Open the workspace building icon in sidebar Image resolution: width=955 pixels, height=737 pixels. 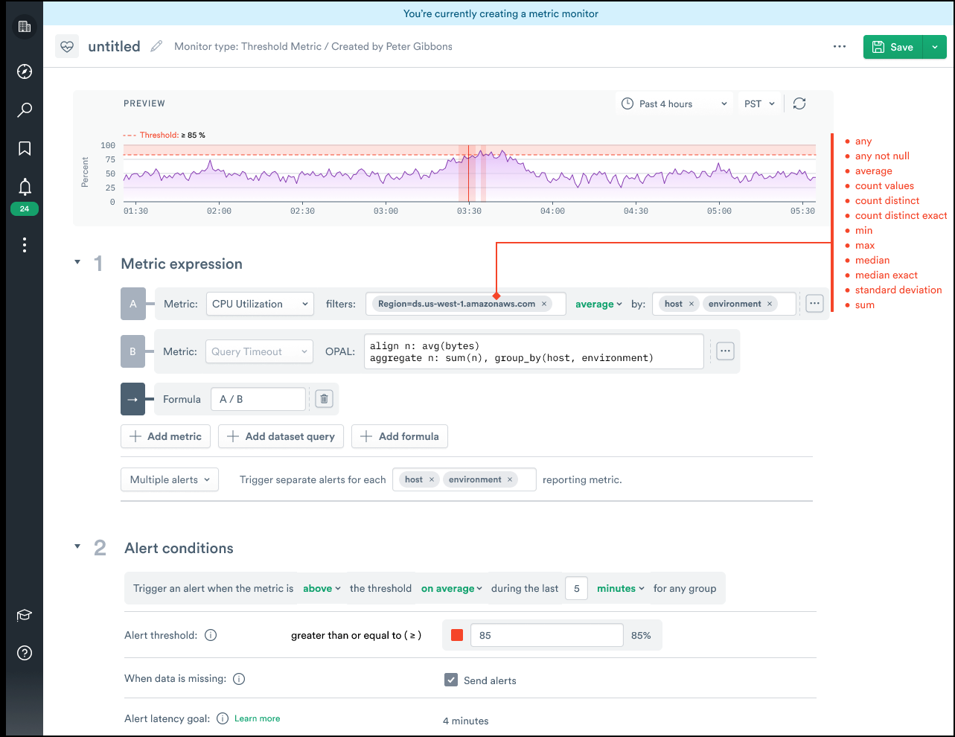pos(25,27)
